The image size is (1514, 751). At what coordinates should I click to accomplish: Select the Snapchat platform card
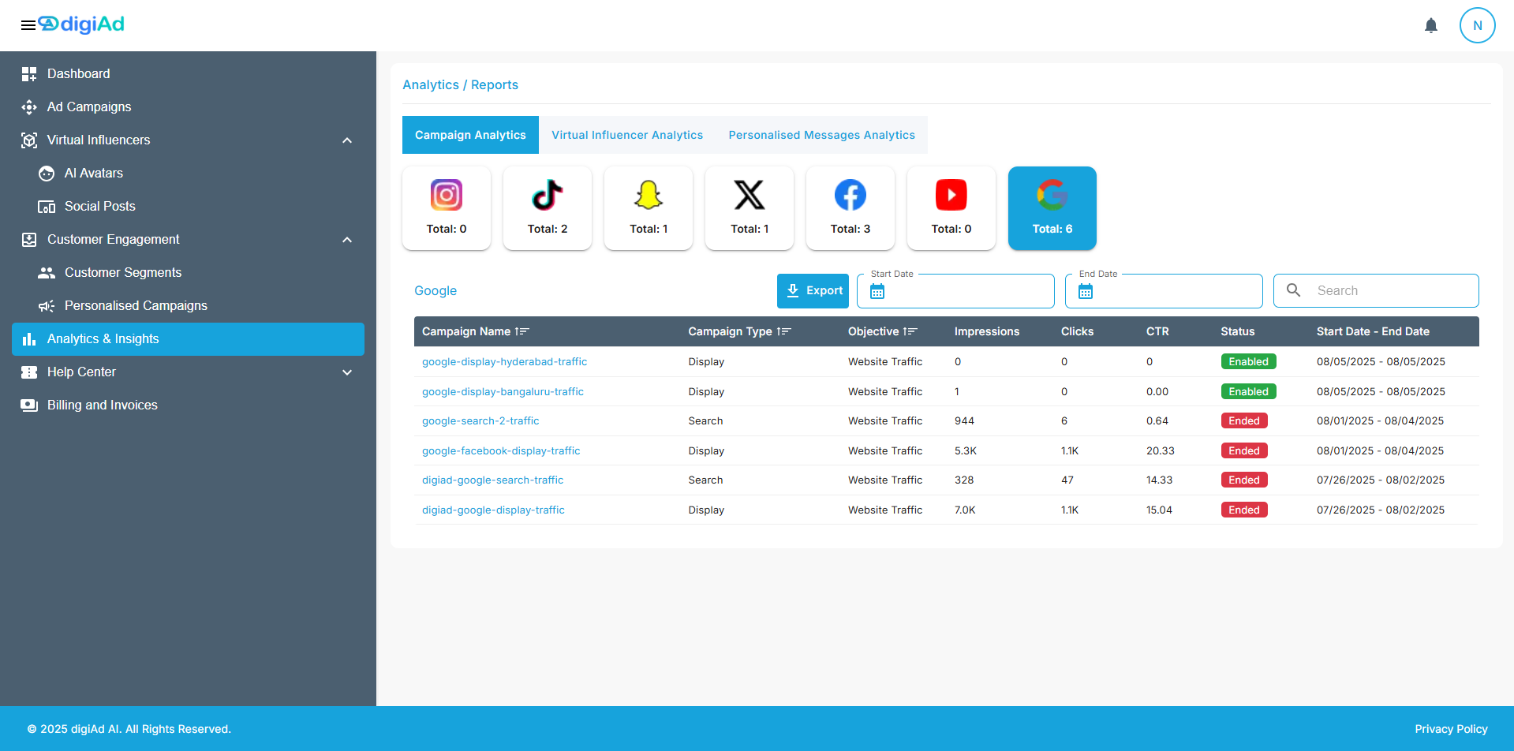tap(649, 208)
